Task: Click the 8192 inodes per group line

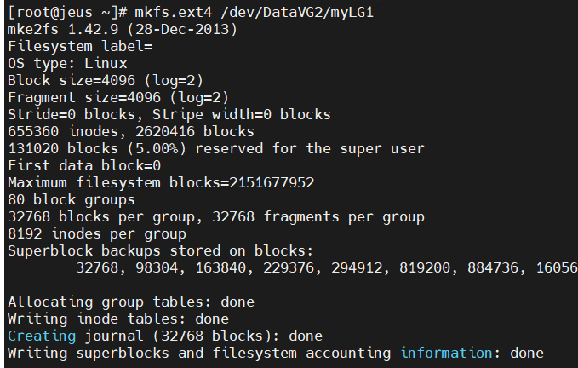Action: (x=97, y=233)
